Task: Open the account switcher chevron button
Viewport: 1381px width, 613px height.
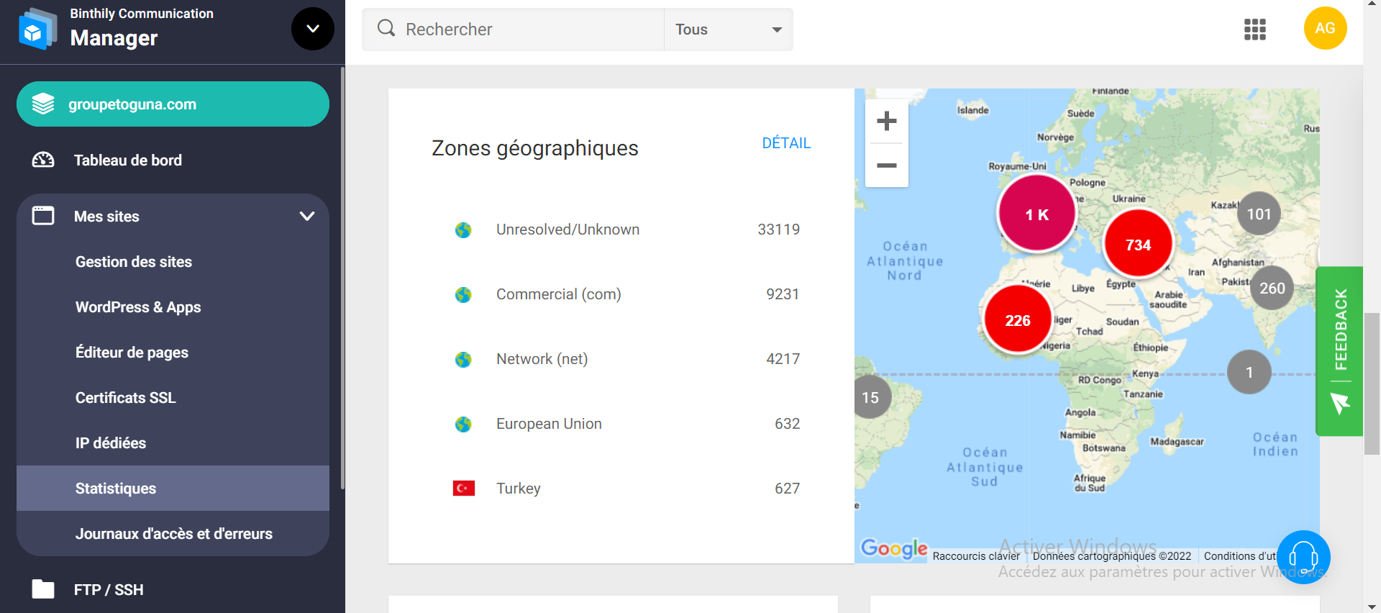Action: coord(313,29)
